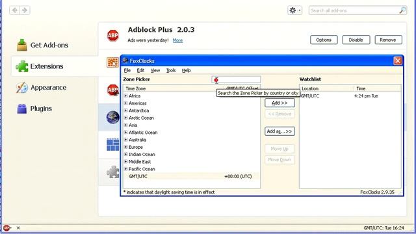The width and height of the screenshot is (416, 234).
Task: Expand the Pacific Ocean time zone group
Action: 126,169
